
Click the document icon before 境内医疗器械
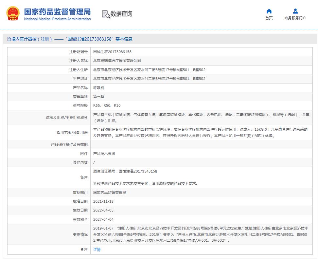pos(9,39)
